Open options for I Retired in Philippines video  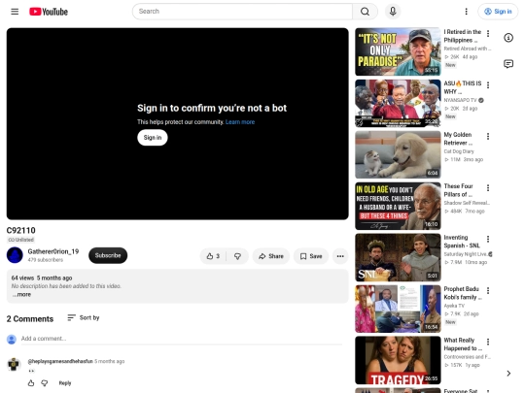(488, 33)
